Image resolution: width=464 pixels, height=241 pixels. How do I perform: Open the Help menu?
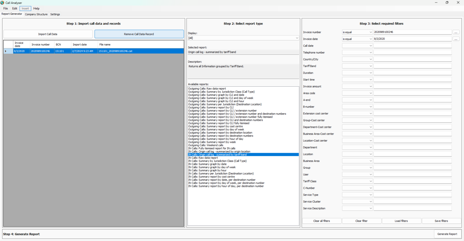pos(36,8)
